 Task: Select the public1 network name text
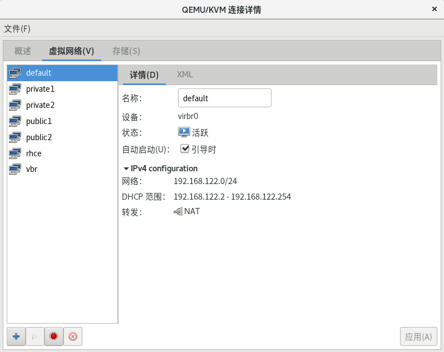[39, 121]
